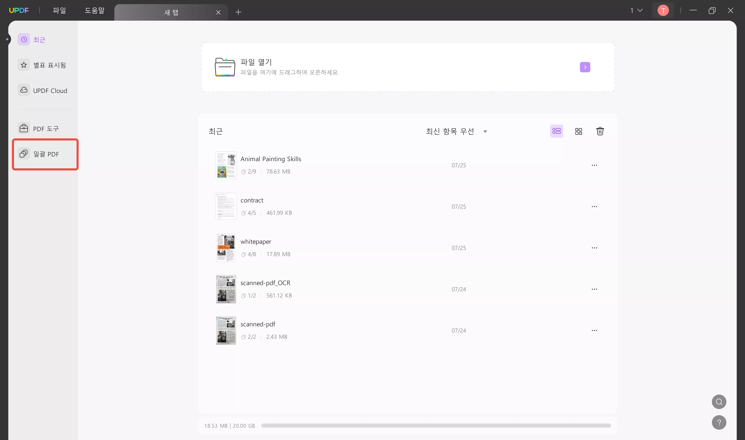Close the 새 탭 tab
The height and width of the screenshot is (440, 745).
tap(218, 12)
